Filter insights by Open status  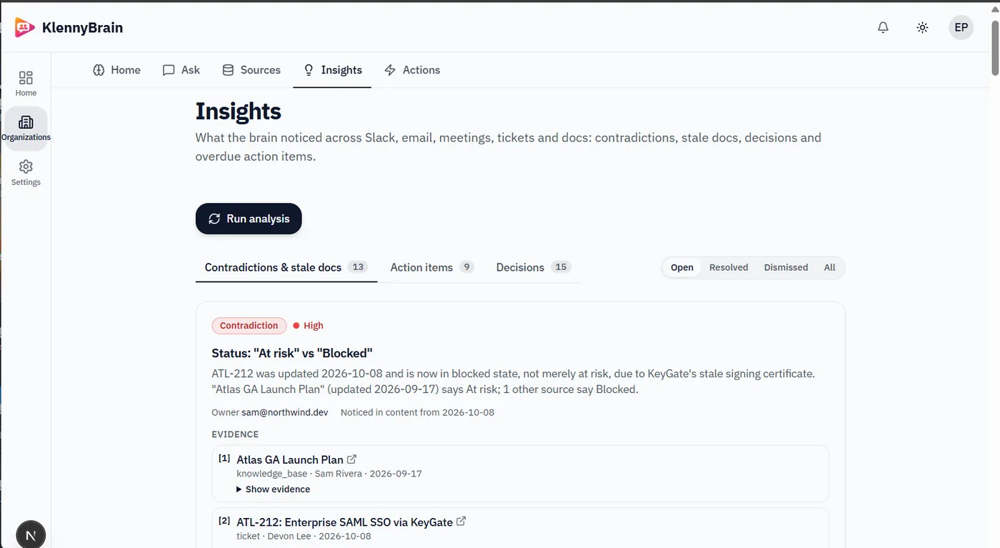pyautogui.click(x=682, y=267)
